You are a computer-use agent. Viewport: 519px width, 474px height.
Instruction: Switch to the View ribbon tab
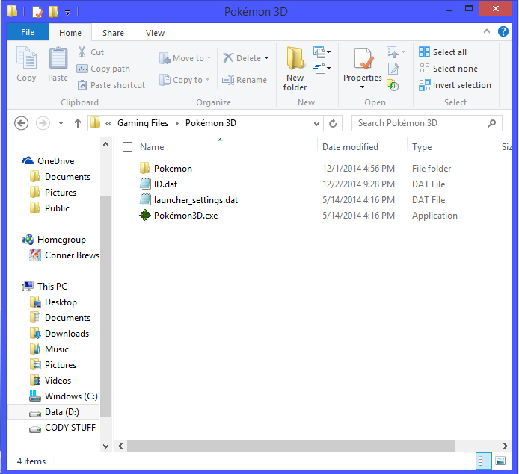[155, 33]
